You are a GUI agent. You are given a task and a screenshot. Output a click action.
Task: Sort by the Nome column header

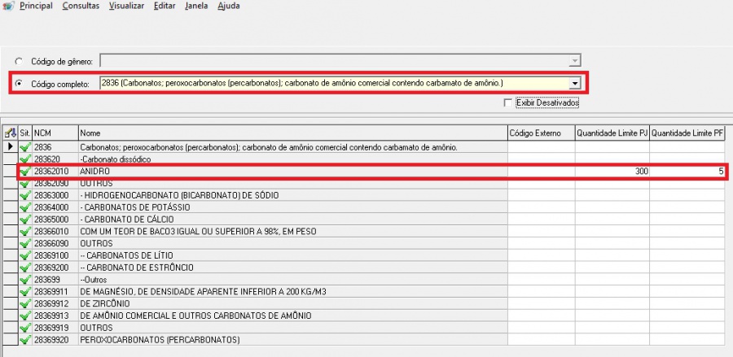(x=293, y=133)
